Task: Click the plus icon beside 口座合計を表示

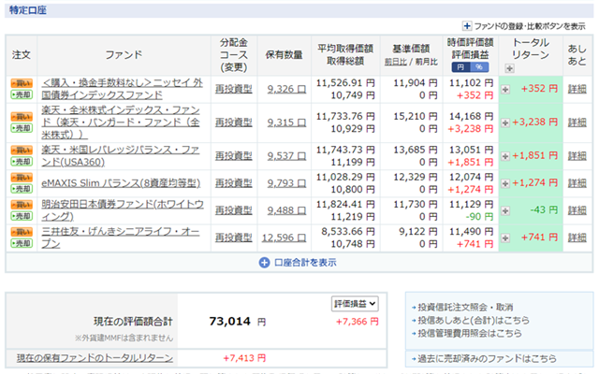Action: pyautogui.click(x=264, y=263)
